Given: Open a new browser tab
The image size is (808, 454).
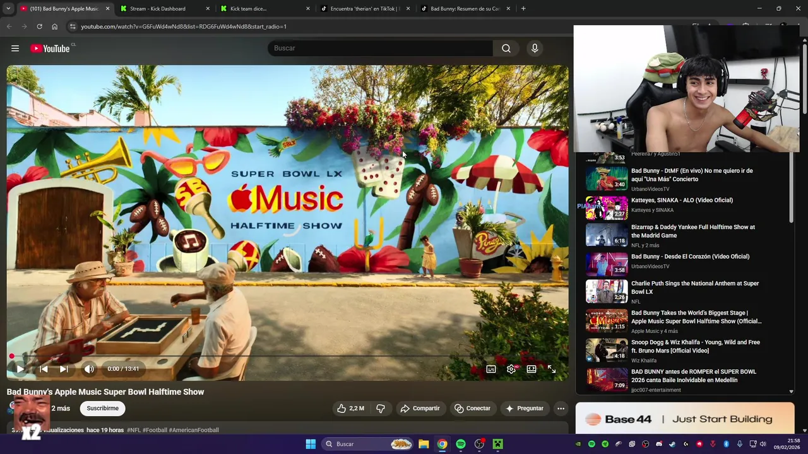Looking at the screenshot, I should click(523, 9).
